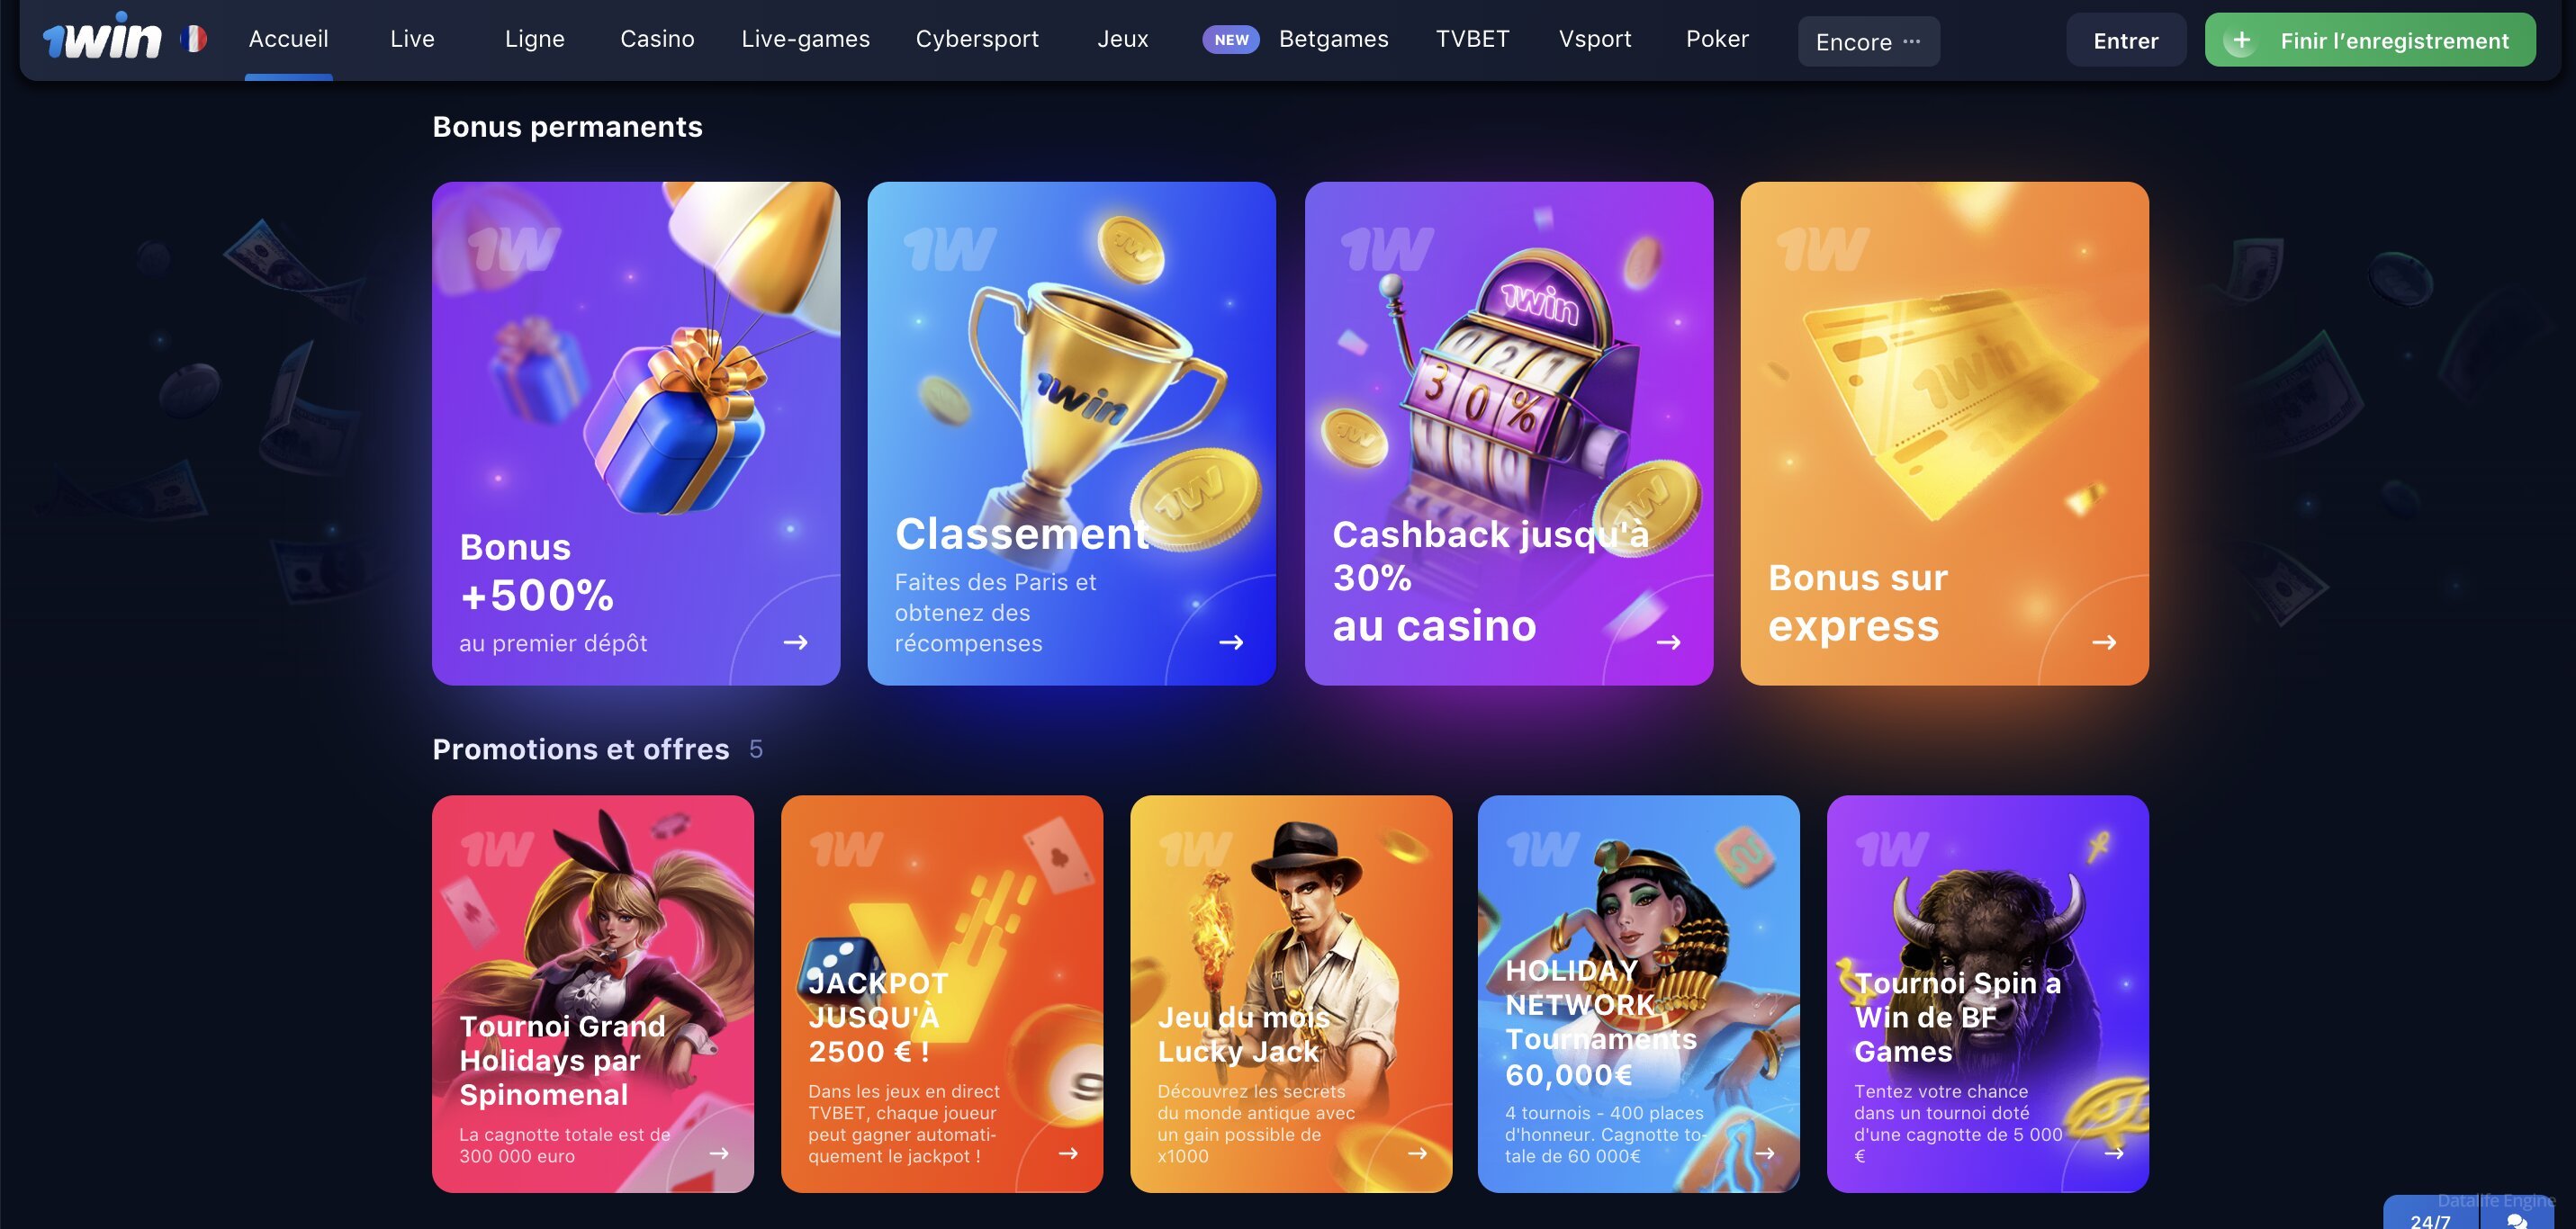Viewport: 2576px width, 1229px height.
Task: Expand the Encore more menu
Action: pos(1868,41)
